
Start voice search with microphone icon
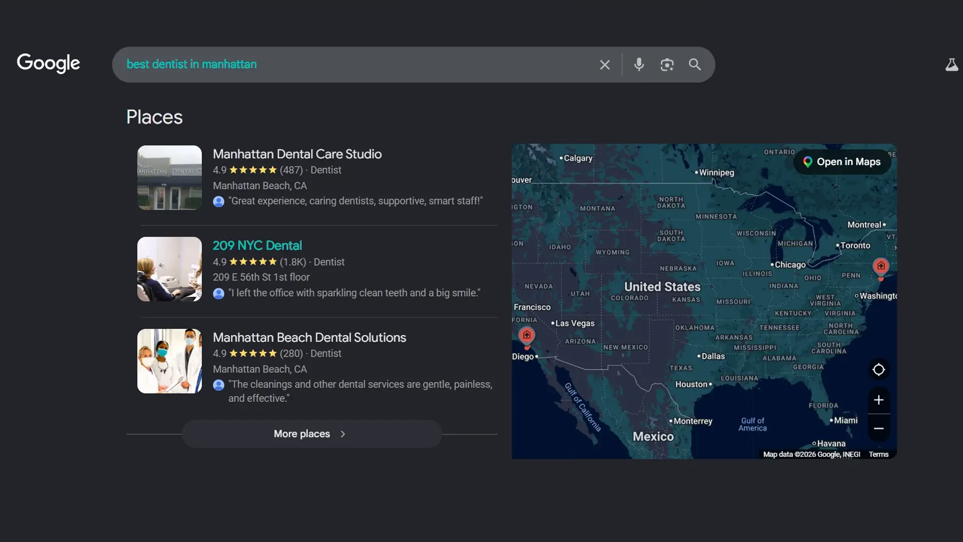click(638, 65)
